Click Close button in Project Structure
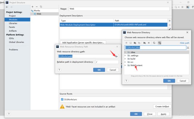 (150, 114)
